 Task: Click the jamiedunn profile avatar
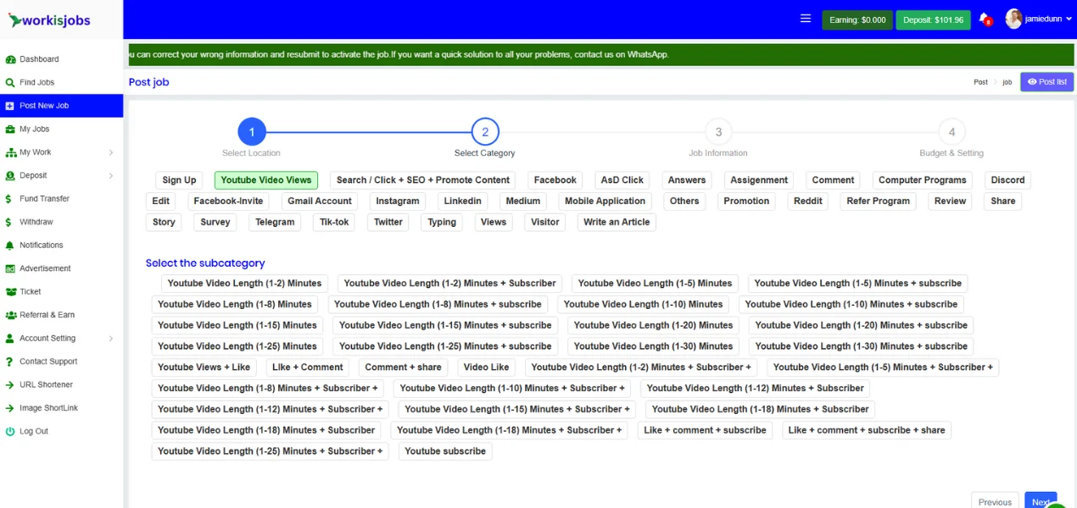[1013, 19]
